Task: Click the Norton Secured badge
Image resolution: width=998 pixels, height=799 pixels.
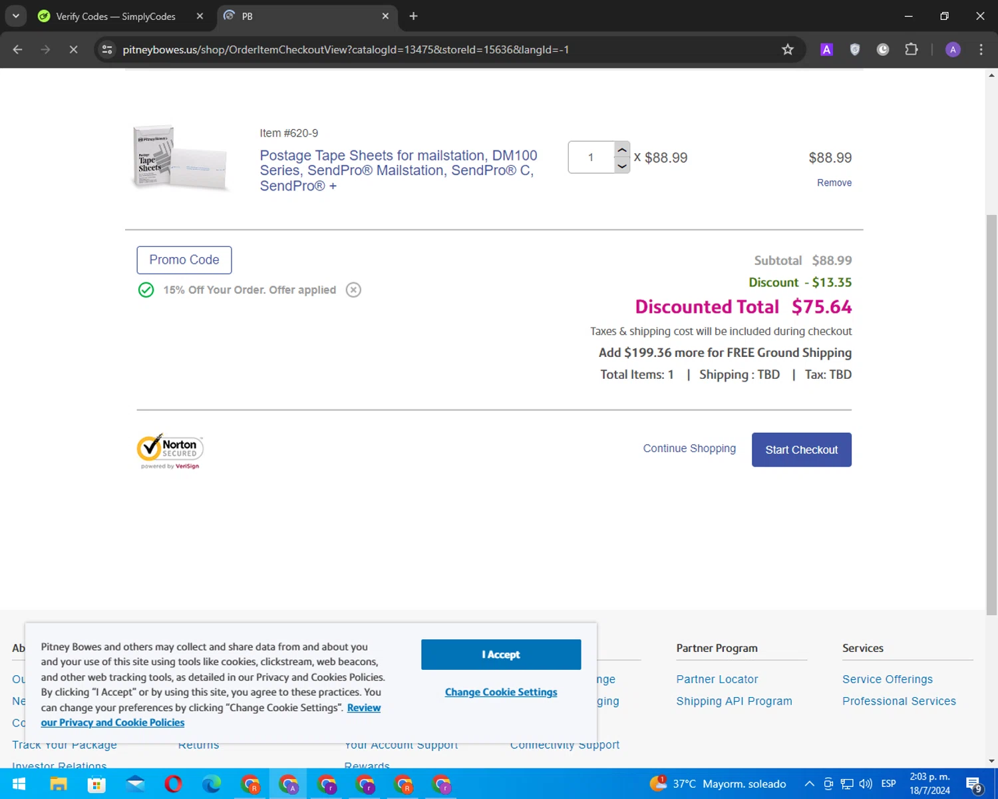Action: click(170, 451)
